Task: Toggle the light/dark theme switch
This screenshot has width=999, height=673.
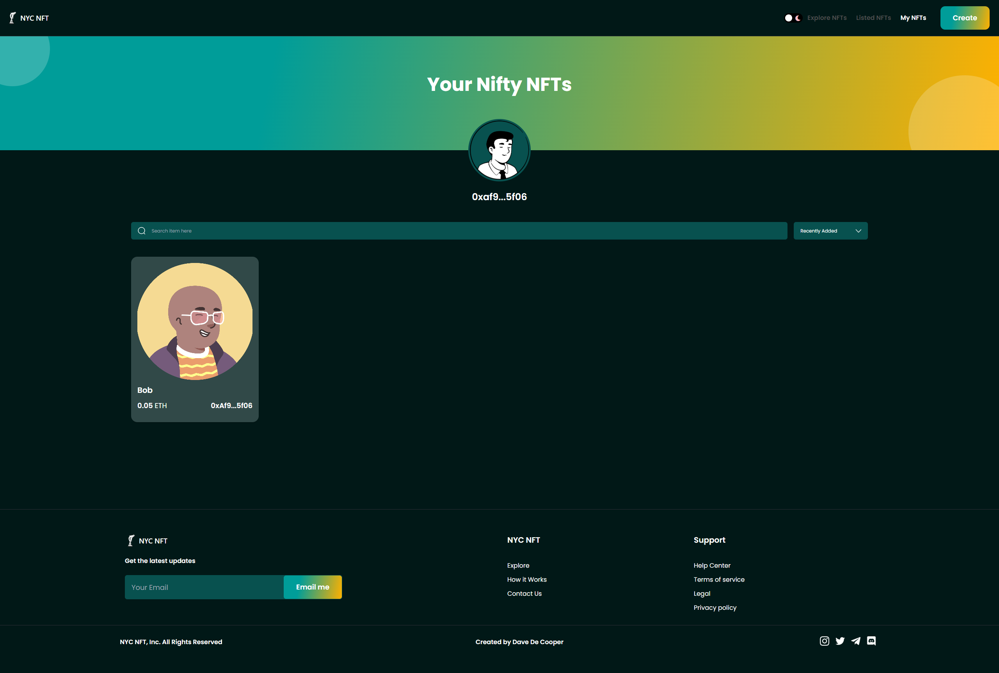Action: pyautogui.click(x=793, y=18)
